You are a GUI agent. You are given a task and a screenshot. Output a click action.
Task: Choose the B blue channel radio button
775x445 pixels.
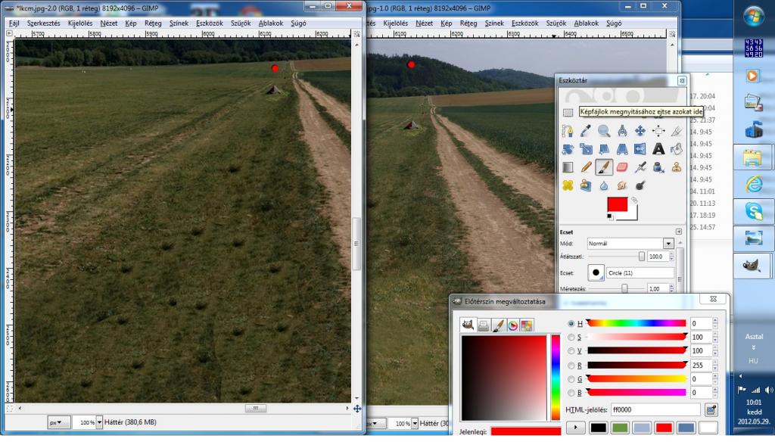[x=571, y=393]
